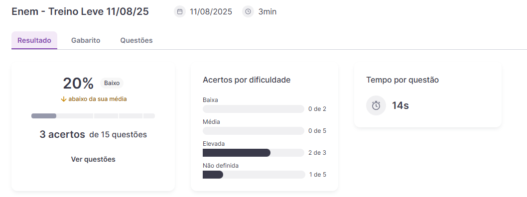Click the 2 de 3 count label

[317, 153]
